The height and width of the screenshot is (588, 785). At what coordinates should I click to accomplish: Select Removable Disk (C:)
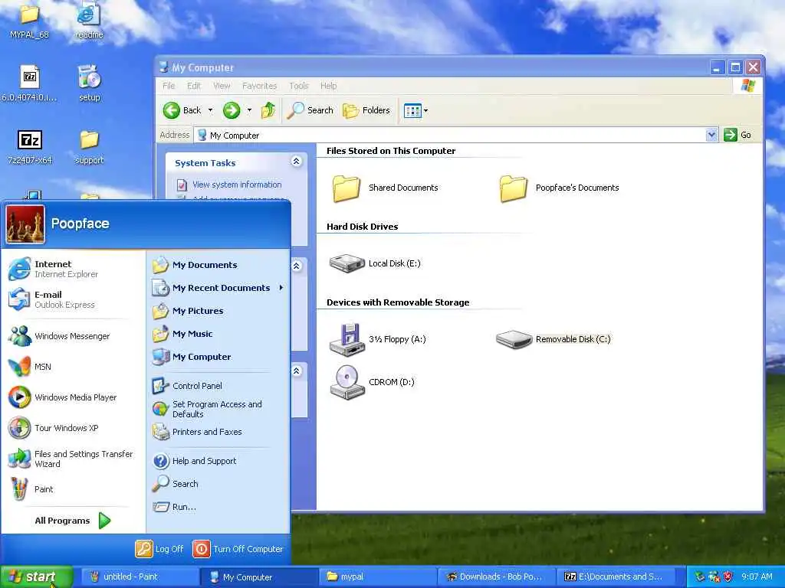[553, 339]
